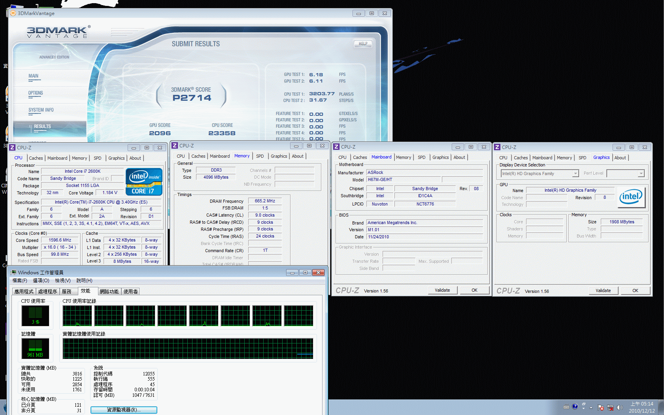Click OK in CPU-Z Mainboard window

coord(475,290)
